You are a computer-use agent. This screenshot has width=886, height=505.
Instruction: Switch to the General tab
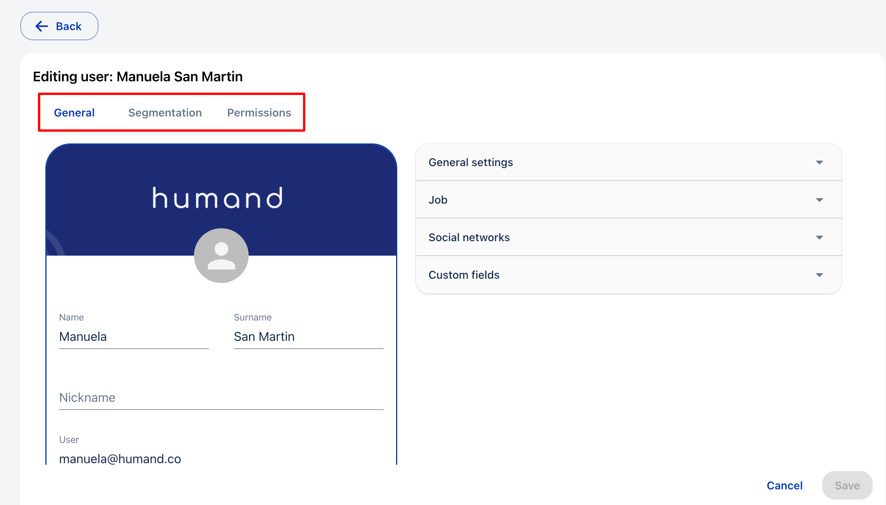coord(74,113)
